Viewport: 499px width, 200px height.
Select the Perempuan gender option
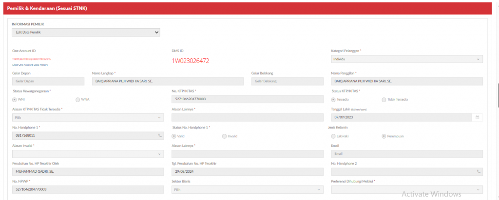point(384,136)
